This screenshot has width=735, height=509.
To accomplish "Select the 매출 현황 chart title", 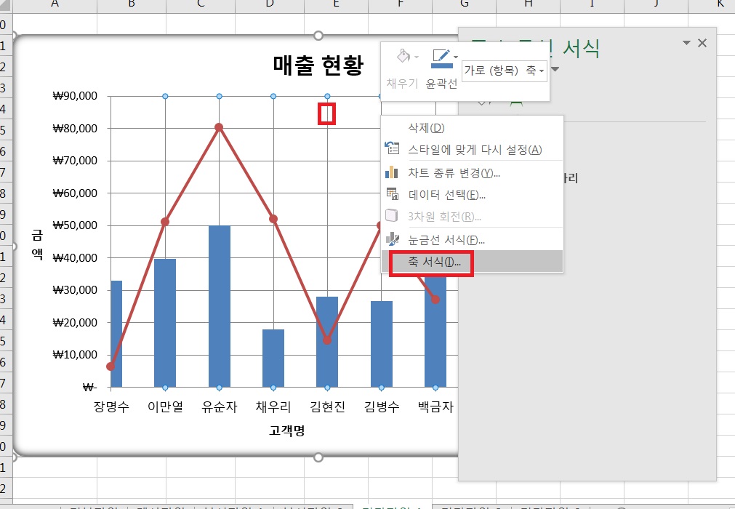I will click(317, 67).
